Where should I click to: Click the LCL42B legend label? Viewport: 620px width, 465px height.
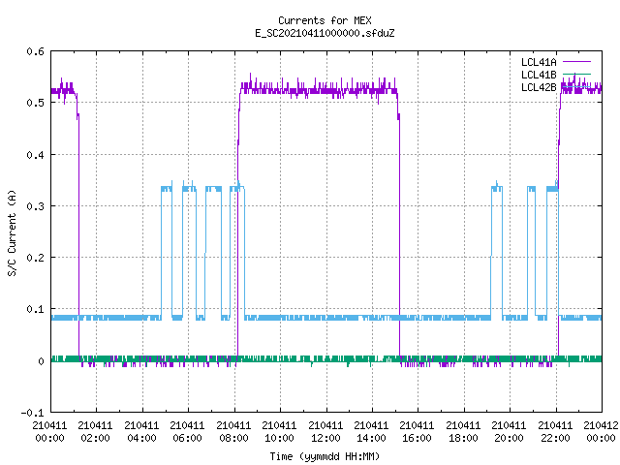(x=539, y=87)
